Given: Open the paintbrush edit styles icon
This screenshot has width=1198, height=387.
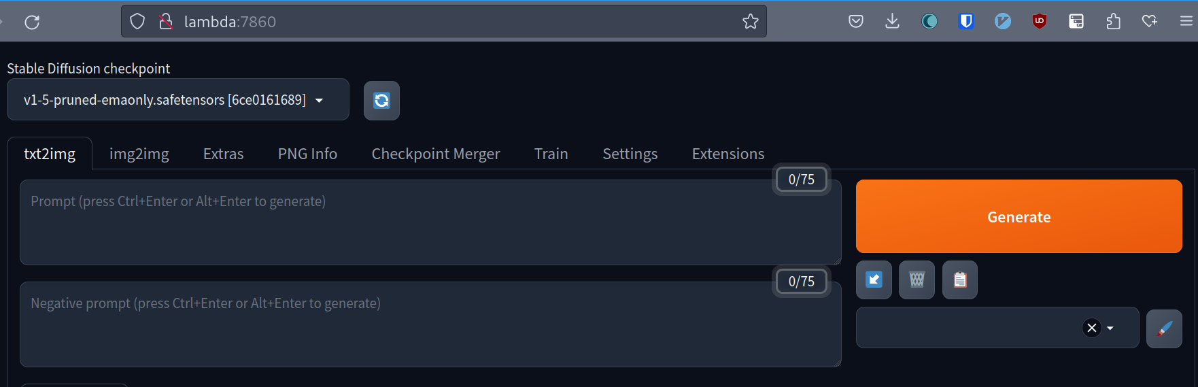Looking at the screenshot, I should (1164, 329).
